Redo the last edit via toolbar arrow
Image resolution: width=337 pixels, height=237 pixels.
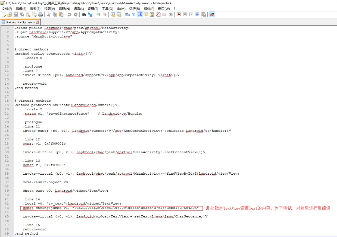point(76,14)
